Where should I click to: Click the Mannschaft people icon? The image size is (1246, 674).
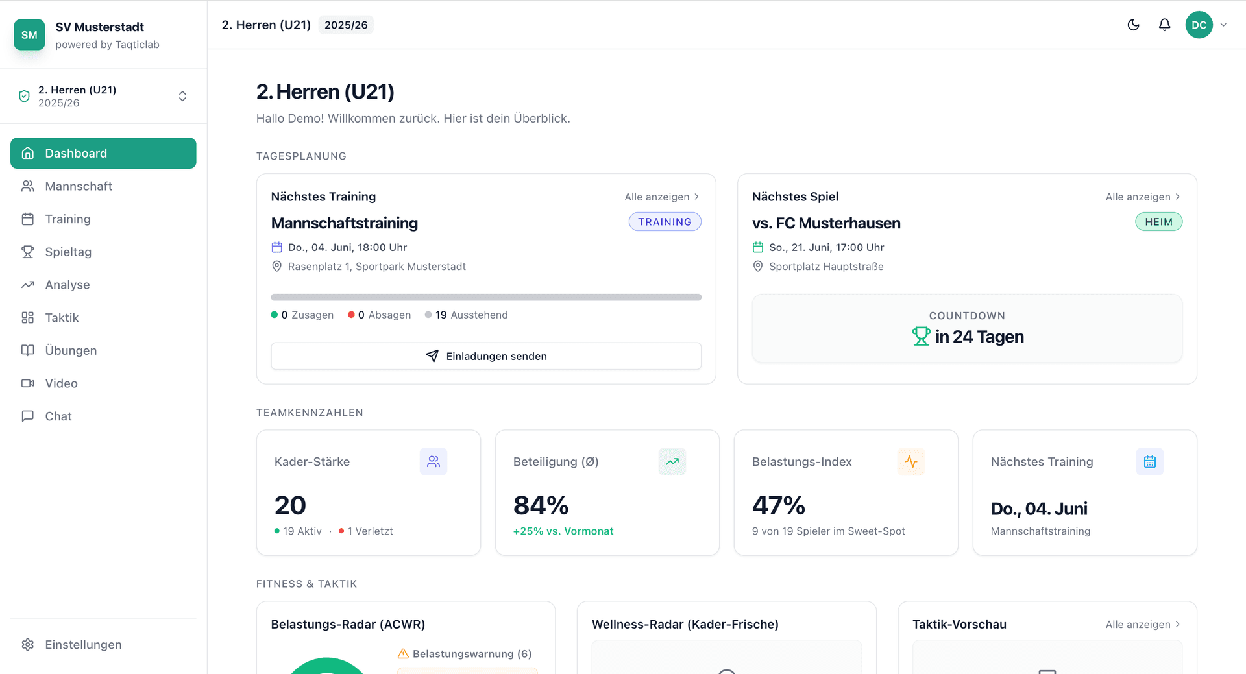tap(27, 186)
